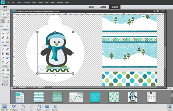Image resolution: width=173 pixels, height=111 pixels.
Task: Toggle the Photo Bin panel
Action: pyautogui.click(x=5, y=108)
